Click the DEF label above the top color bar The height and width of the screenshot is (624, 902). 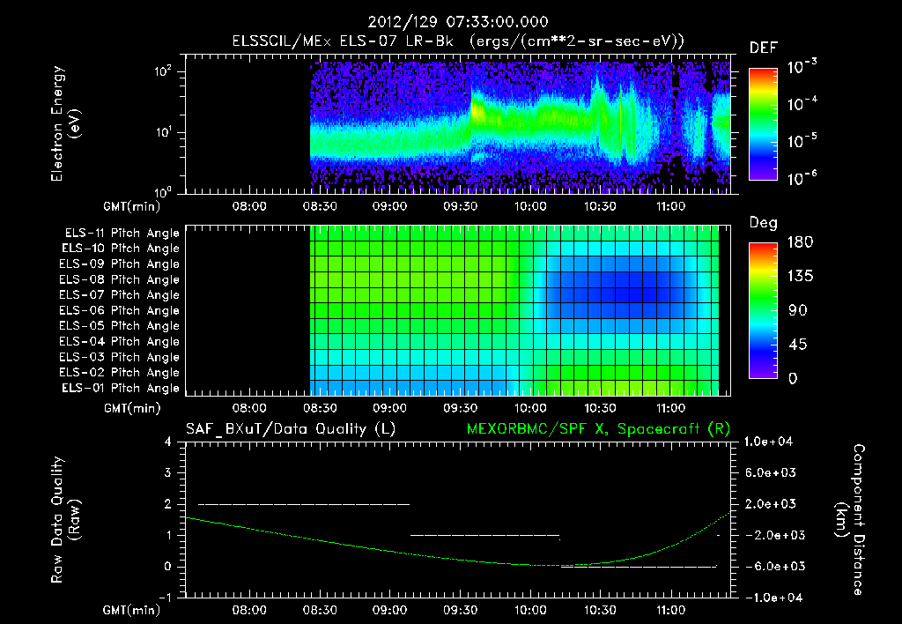764,48
